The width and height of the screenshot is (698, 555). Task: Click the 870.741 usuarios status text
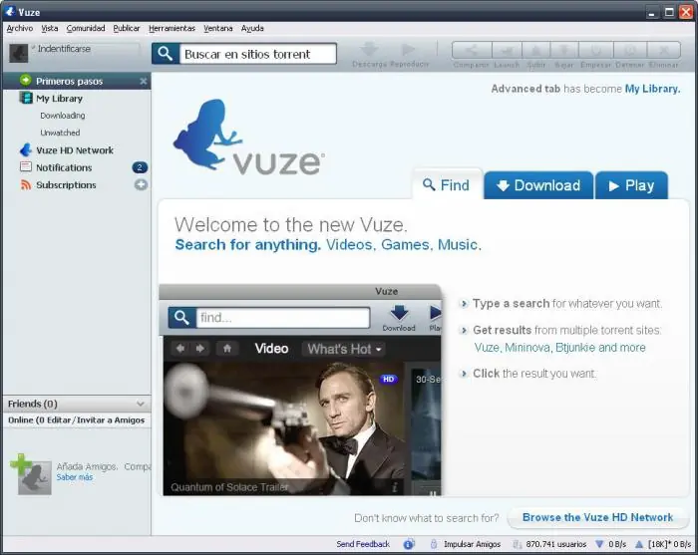556,544
